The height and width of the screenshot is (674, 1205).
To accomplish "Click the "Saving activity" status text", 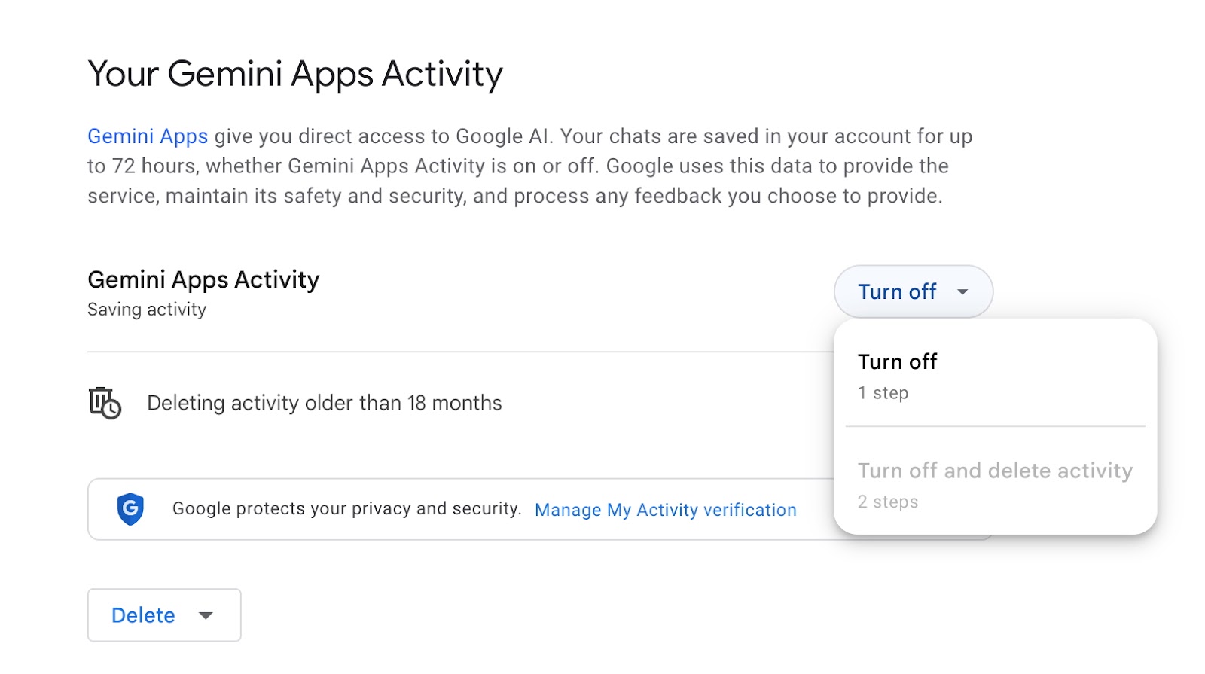I will (x=147, y=310).
